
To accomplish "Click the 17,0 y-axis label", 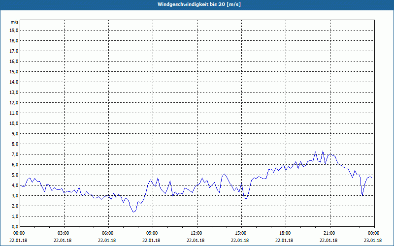I will pyautogui.click(x=14, y=51).
